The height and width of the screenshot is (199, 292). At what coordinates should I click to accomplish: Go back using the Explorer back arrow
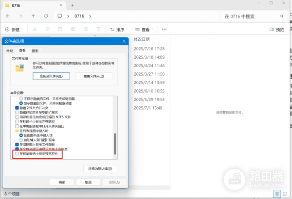click(x=8, y=16)
